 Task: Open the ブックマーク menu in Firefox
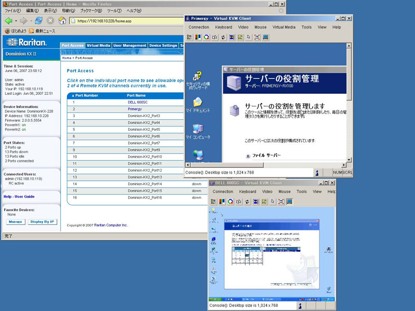point(91,11)
